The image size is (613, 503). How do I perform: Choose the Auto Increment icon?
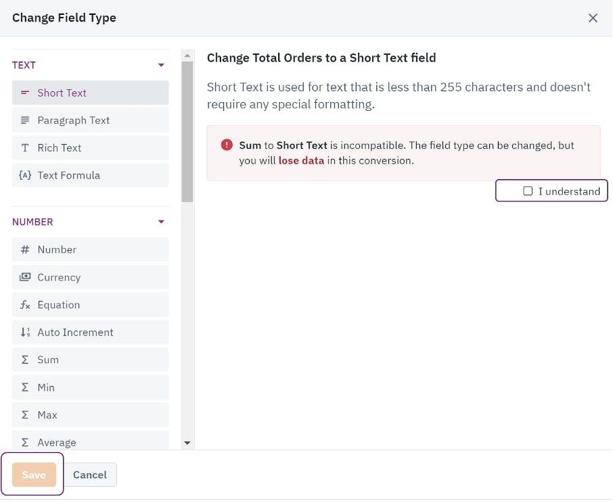24,332
